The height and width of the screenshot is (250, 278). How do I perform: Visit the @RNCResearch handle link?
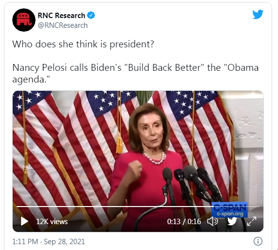pyautogui.click(x=63, y=25)
